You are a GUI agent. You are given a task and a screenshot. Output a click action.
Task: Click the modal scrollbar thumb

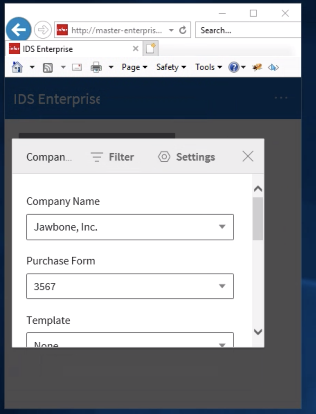[x=258, y=219]
